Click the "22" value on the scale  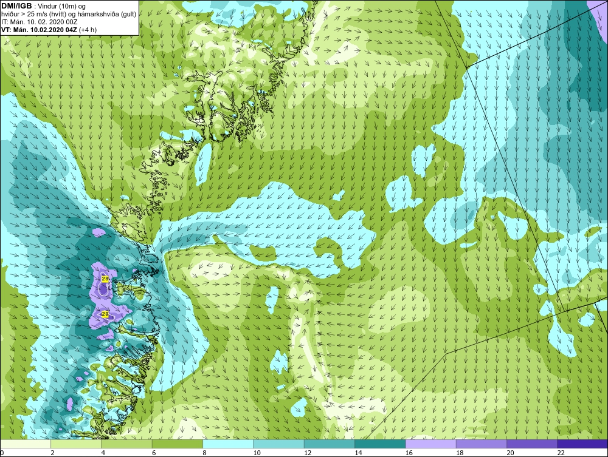pyautogui.click(x=561, y=453)
